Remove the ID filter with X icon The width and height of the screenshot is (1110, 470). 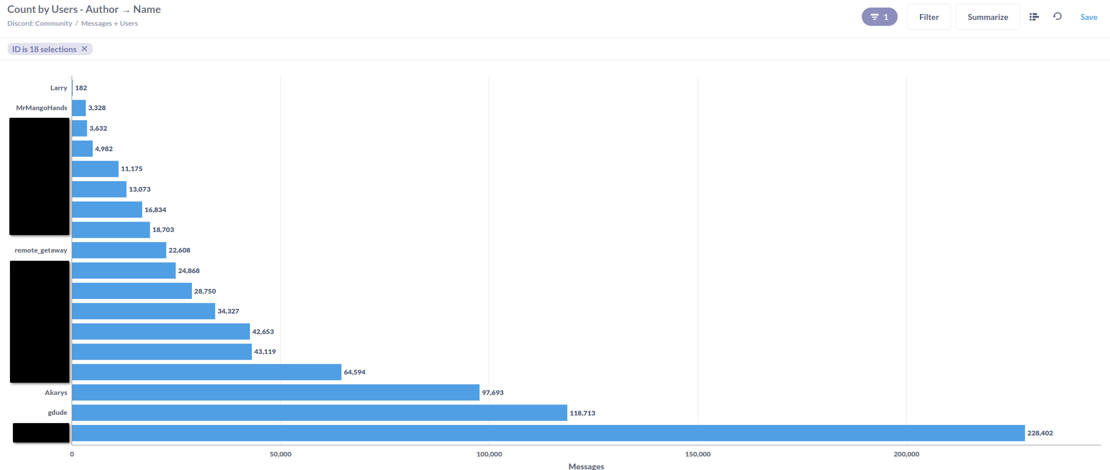tap(84, 49)
